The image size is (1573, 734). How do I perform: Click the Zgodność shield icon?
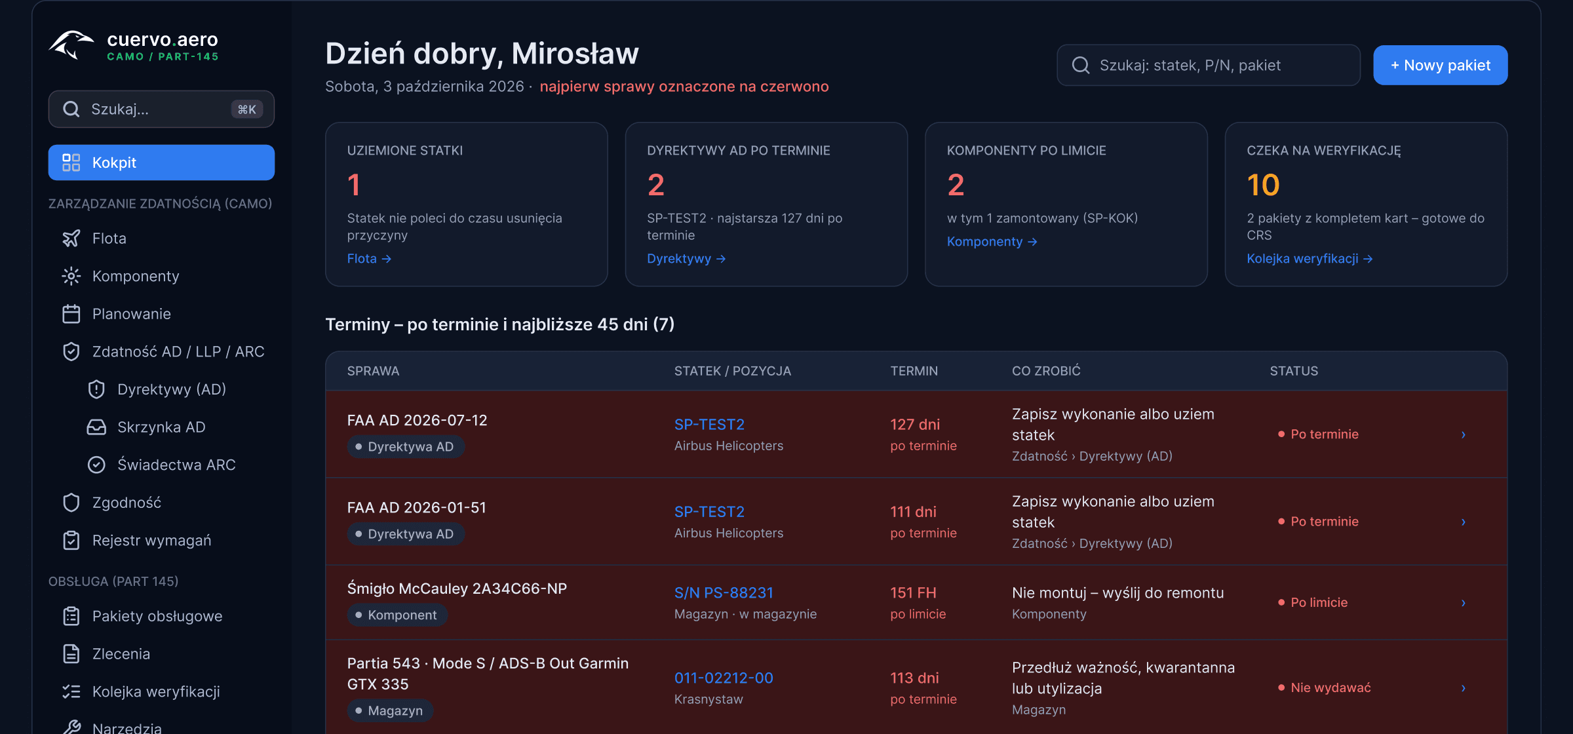[x=71, y=503]
